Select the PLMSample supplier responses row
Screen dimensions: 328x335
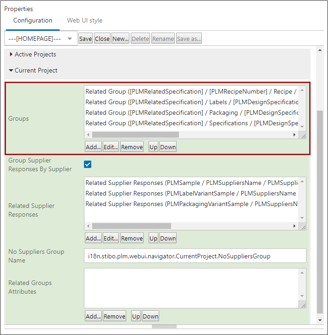(x=191, y=183)
